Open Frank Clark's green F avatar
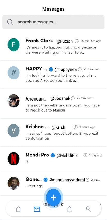 [13, 45]
